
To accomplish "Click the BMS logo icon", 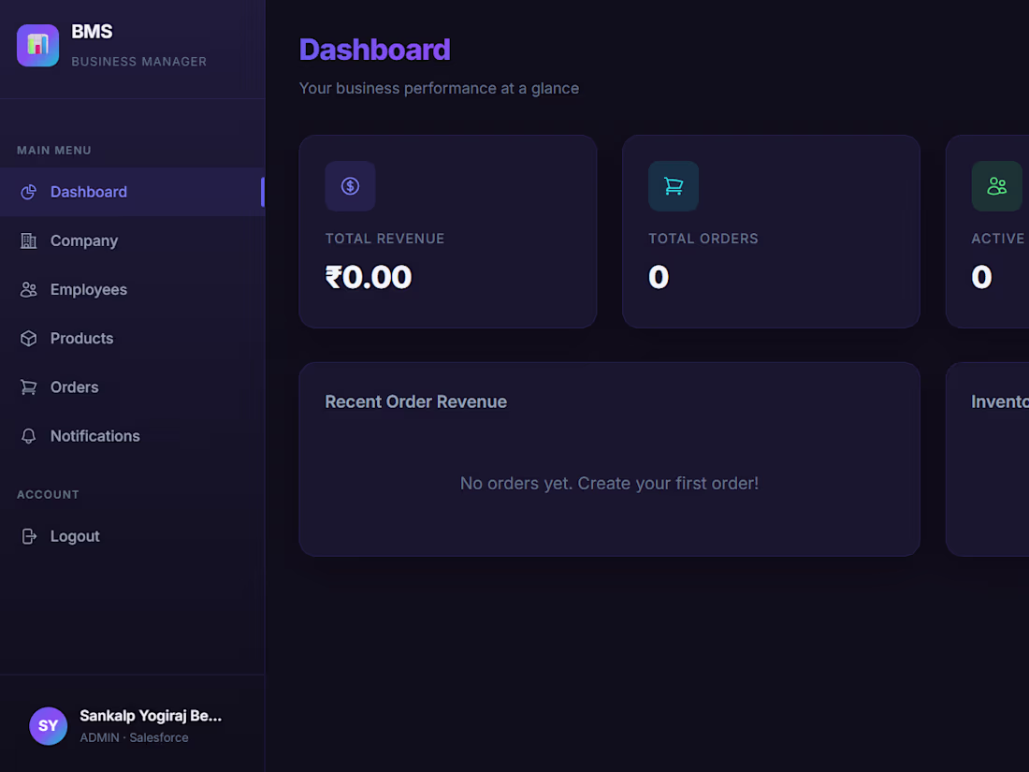I will click(x=37, y=45).
